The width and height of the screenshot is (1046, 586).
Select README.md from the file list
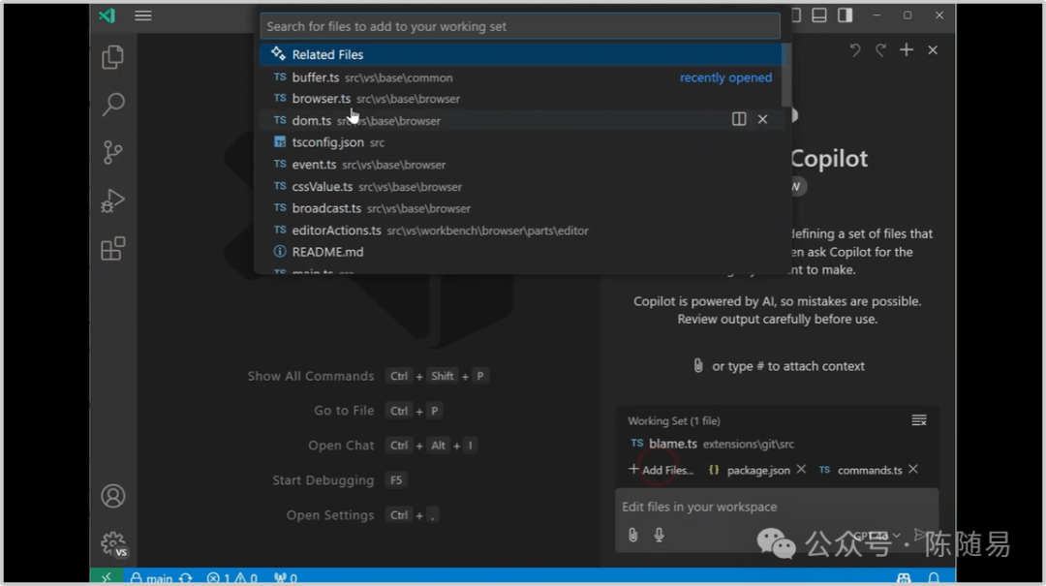pyautogui.click(x=520, y=252)
